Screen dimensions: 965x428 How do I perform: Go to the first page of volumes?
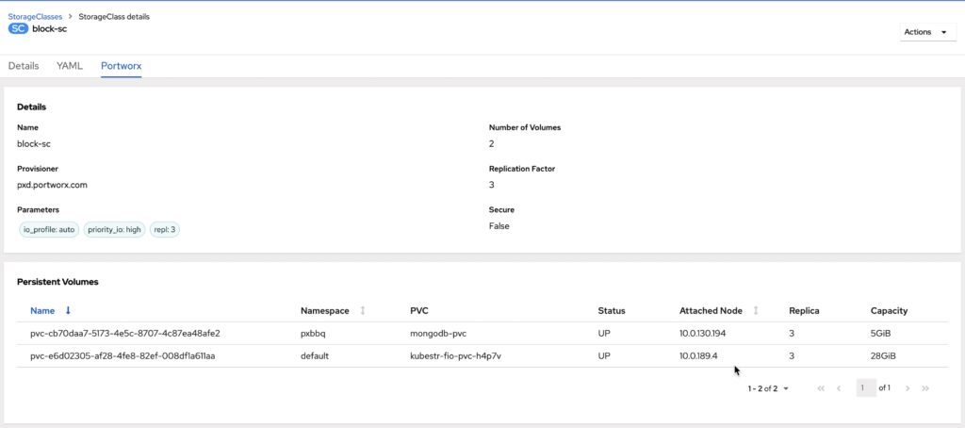(x=821, y=388)
